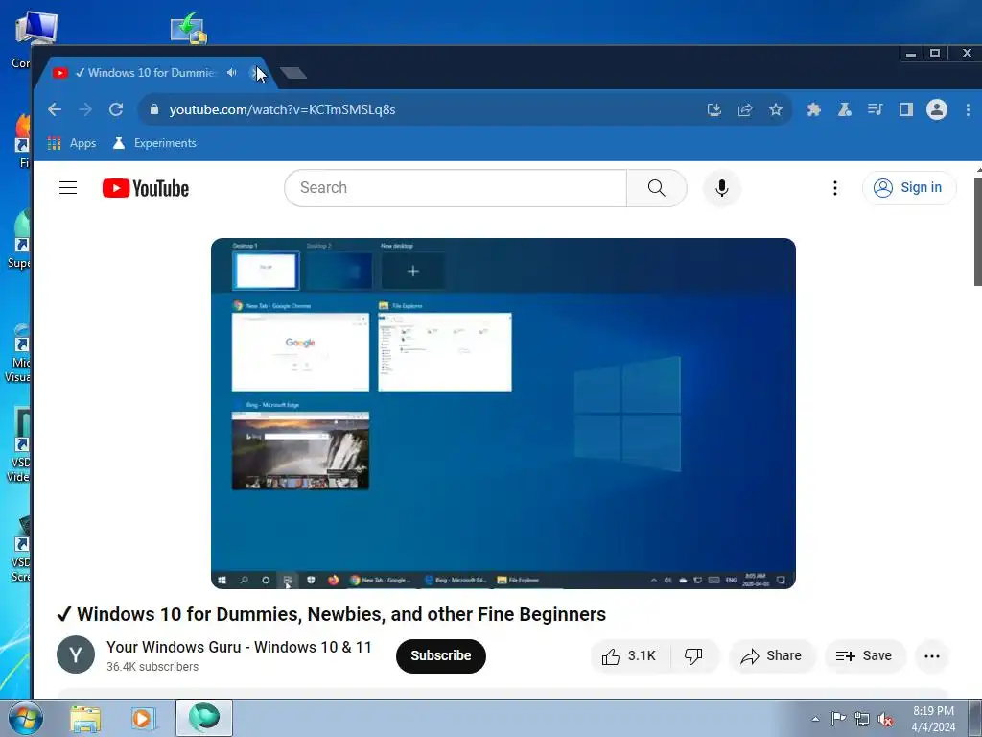
Task: Open the Apps bookmark shortcut
Action: coord(72,143)
